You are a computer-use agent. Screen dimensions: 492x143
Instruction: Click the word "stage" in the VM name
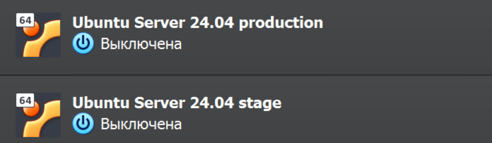click(x=260, y=103)
